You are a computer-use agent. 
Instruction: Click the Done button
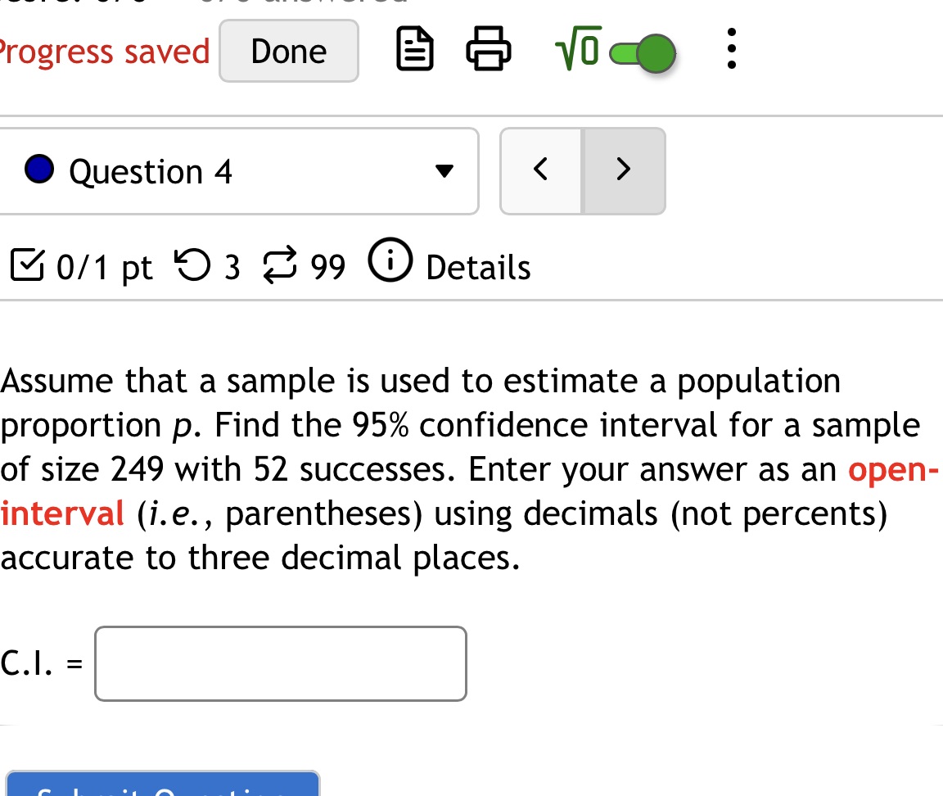pos(288,51)
